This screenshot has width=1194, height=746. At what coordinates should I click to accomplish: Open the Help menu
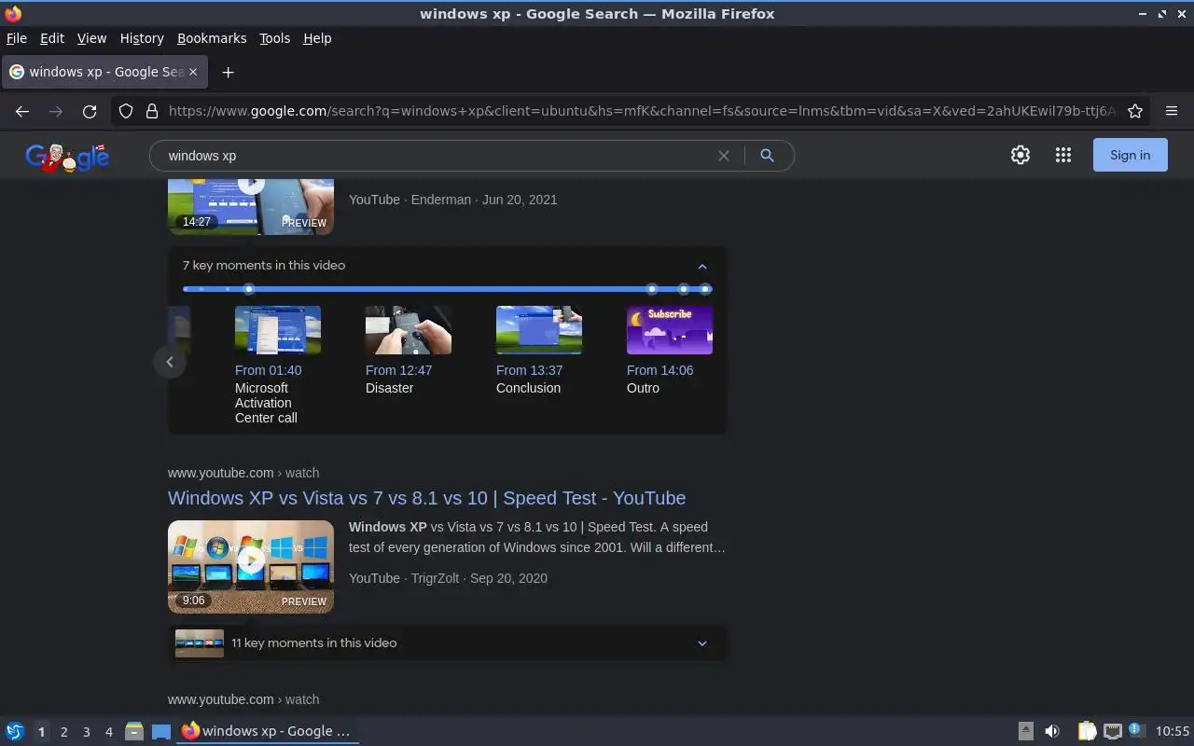click(317, 38)
